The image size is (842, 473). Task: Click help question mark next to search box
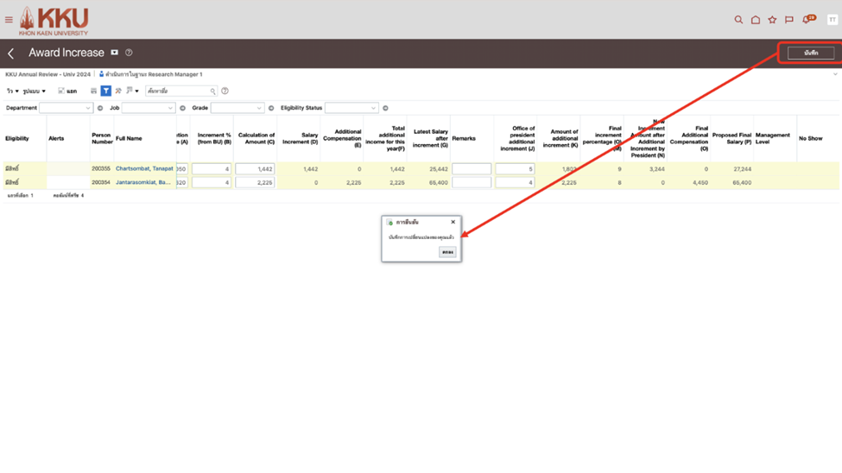[x=225, y=91]
